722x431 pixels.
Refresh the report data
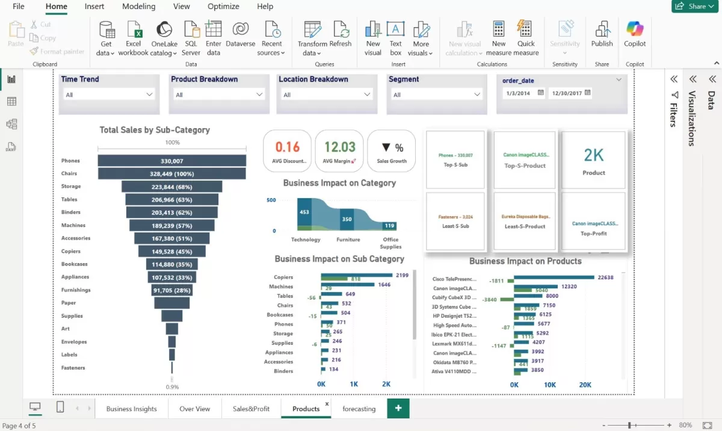pyautogui.click(x=341, y=36)
